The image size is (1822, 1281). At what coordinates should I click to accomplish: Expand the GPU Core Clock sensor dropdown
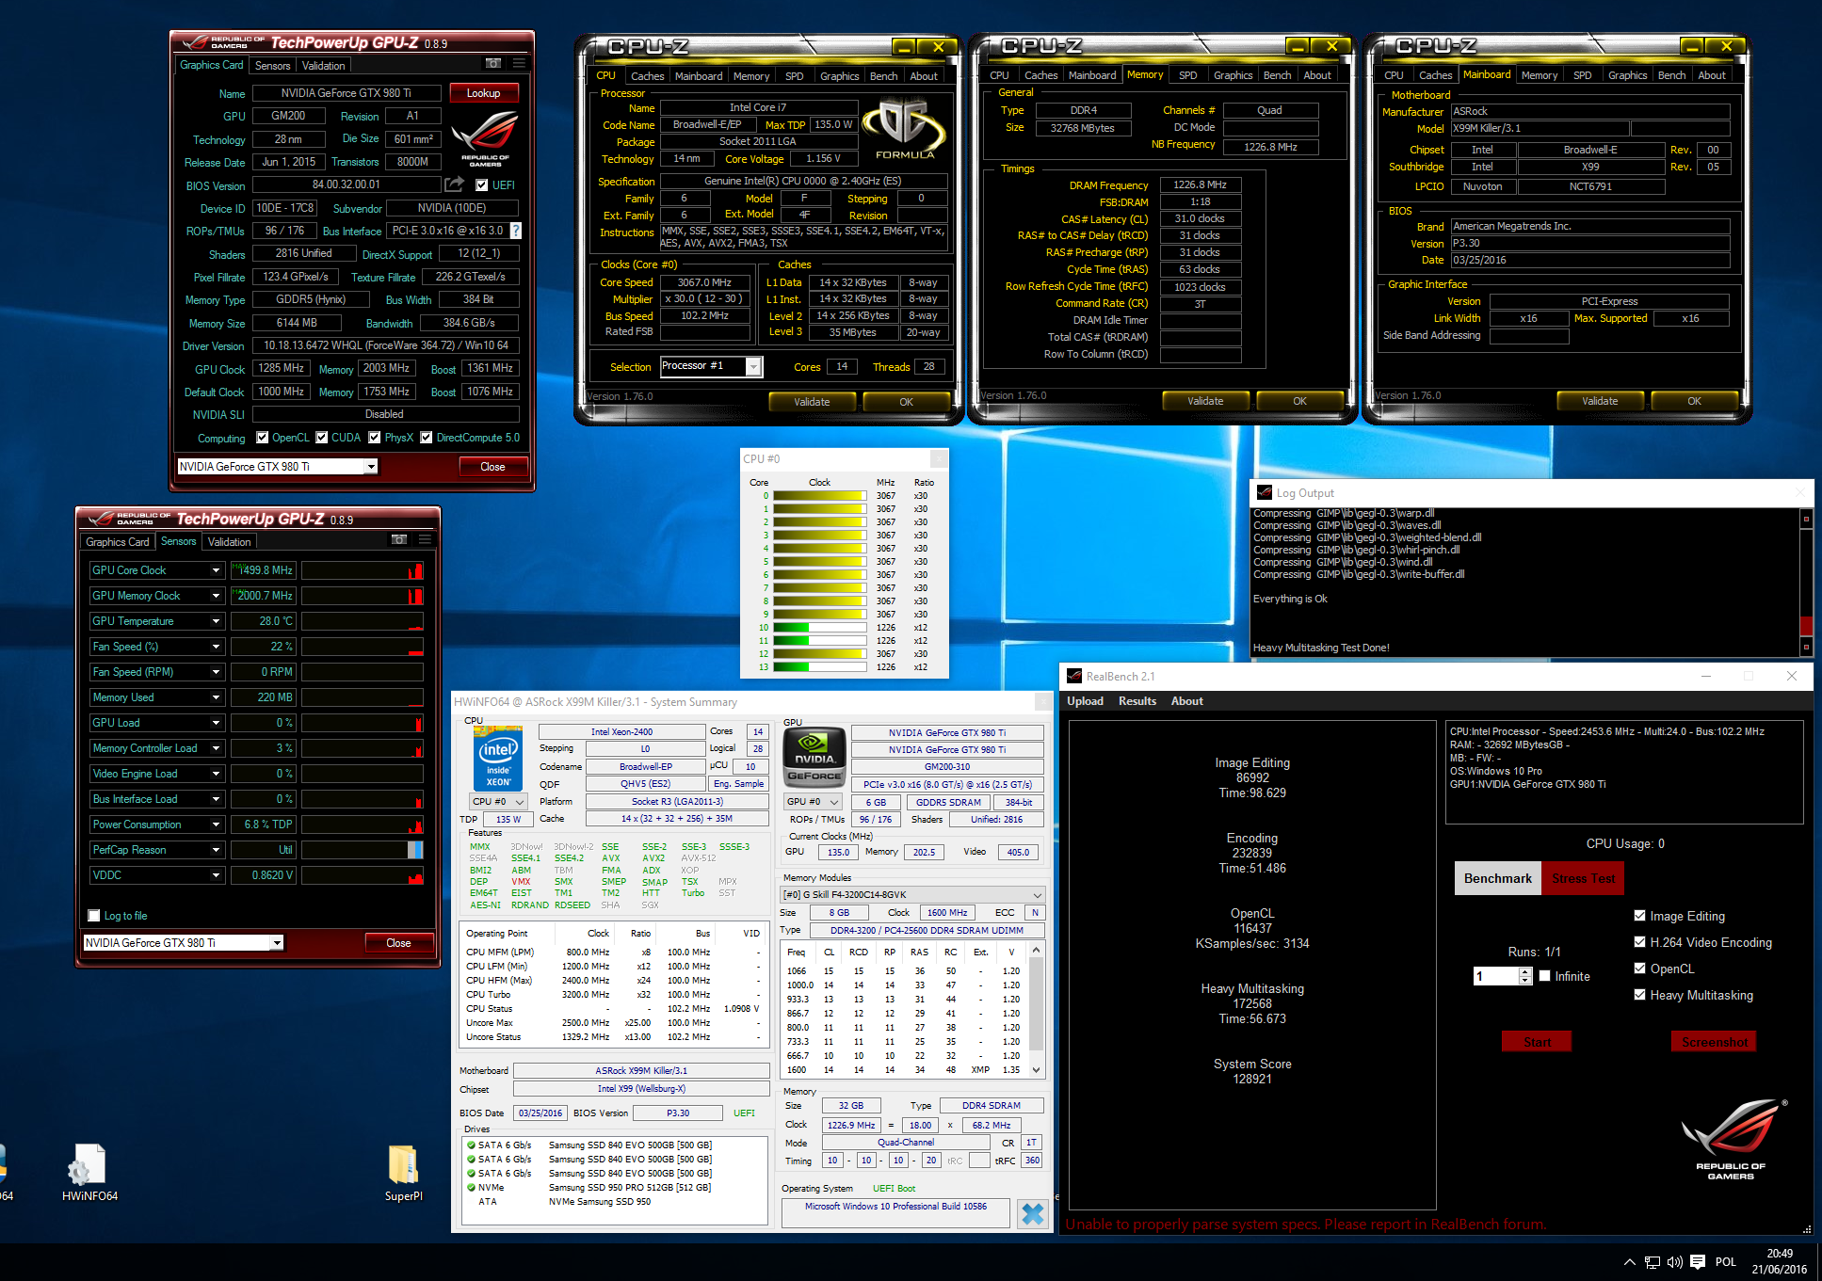(216, 570)
